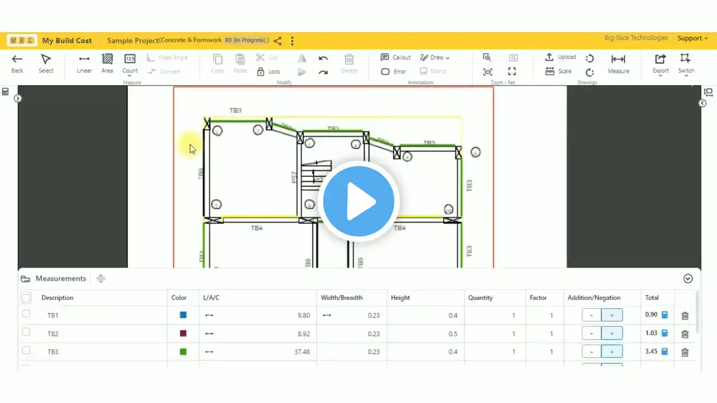
Task: Rotate drawing counterclockwise
Action: tap(590, 58)
